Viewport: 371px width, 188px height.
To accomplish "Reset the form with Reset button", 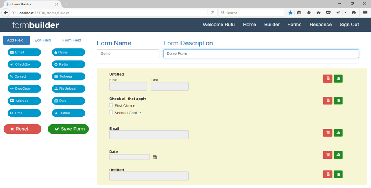I will (x=23, y=129).
